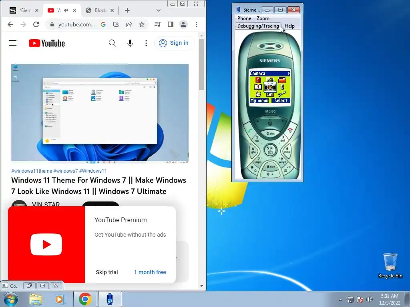
Task: Click the 6 mno key on phone
Action: tap(287, 150)
